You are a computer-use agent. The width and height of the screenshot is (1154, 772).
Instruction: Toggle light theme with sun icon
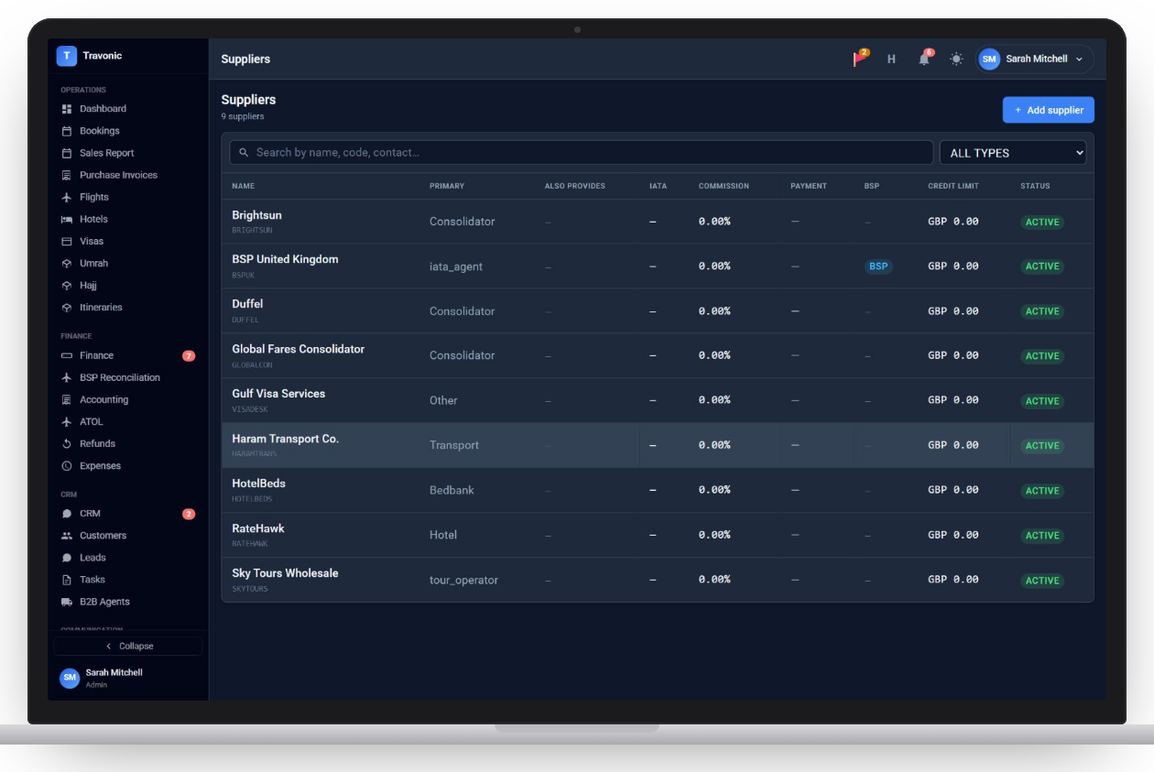[x=956, y=59]
